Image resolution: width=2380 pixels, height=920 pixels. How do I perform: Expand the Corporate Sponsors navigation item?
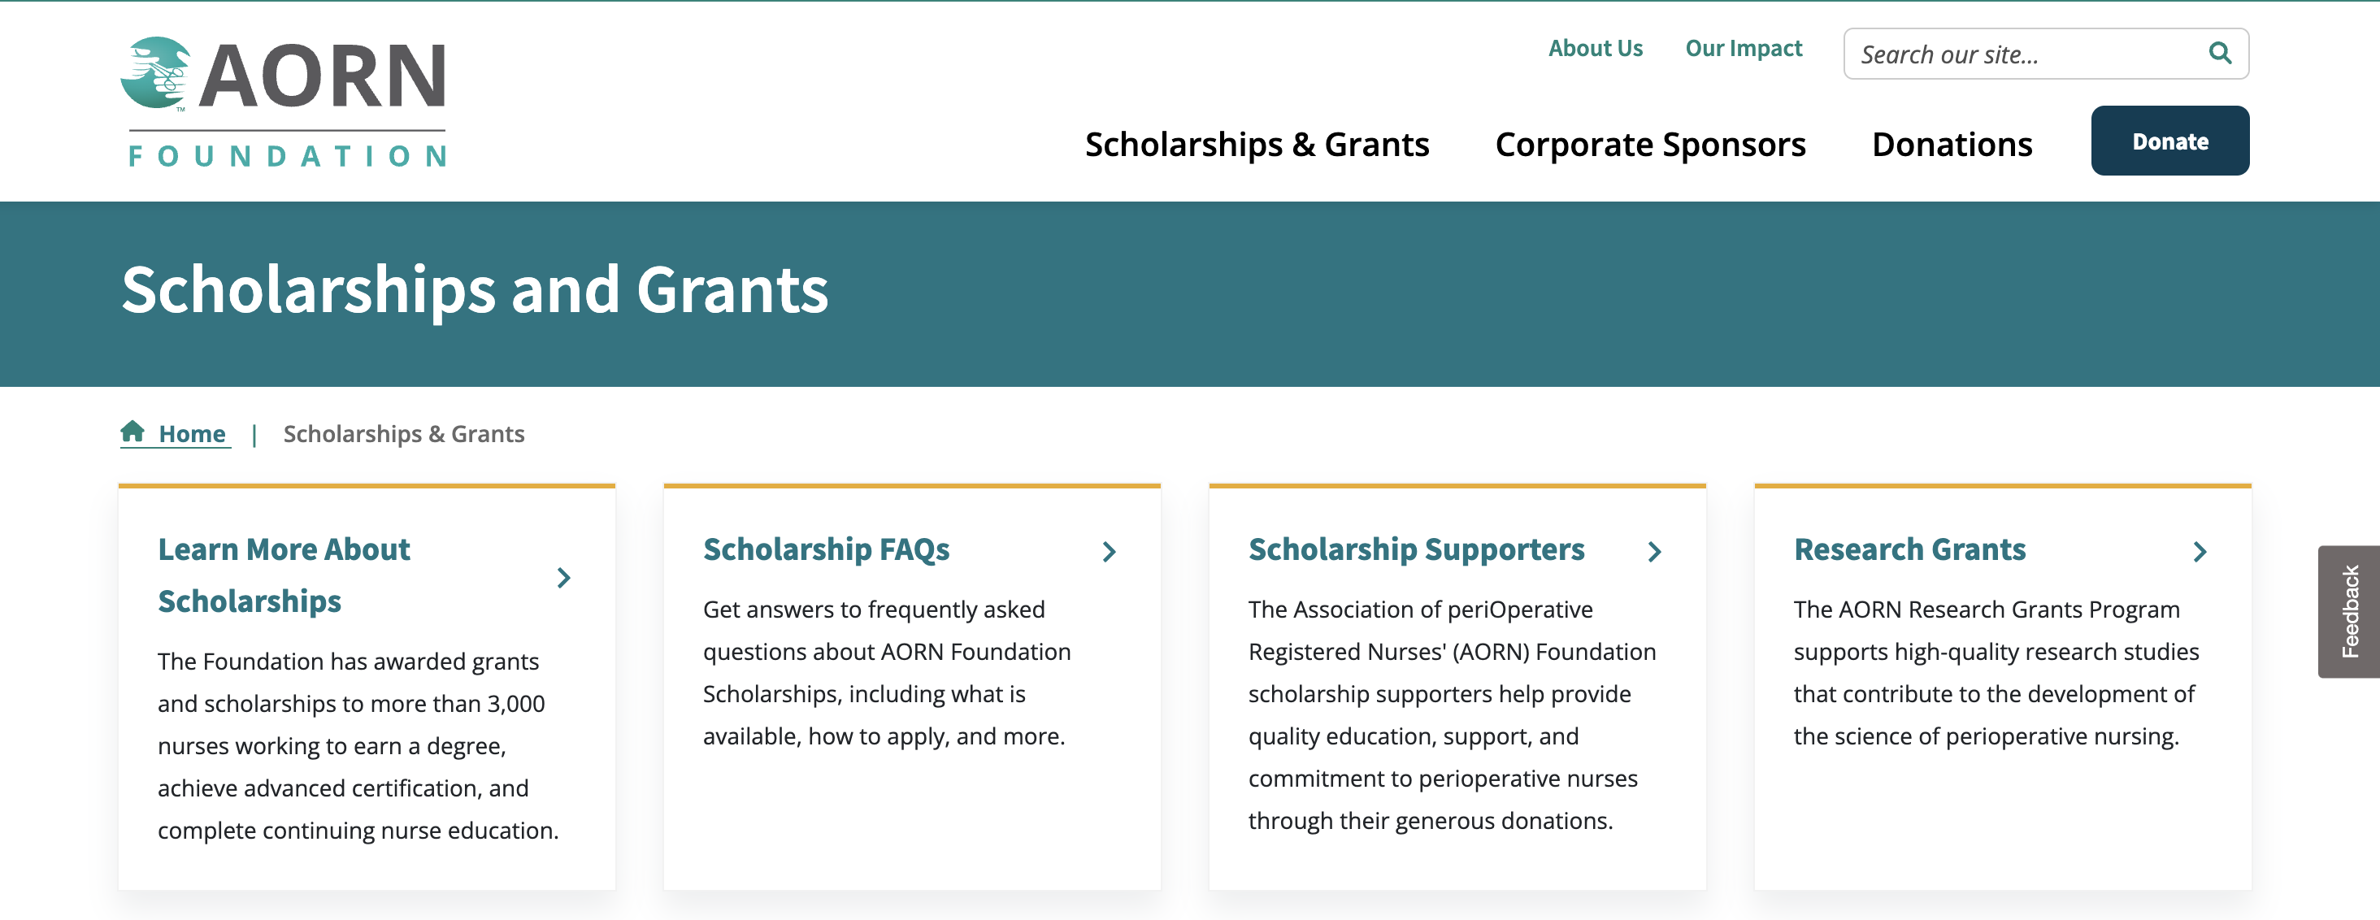[x=1650, y=144]
